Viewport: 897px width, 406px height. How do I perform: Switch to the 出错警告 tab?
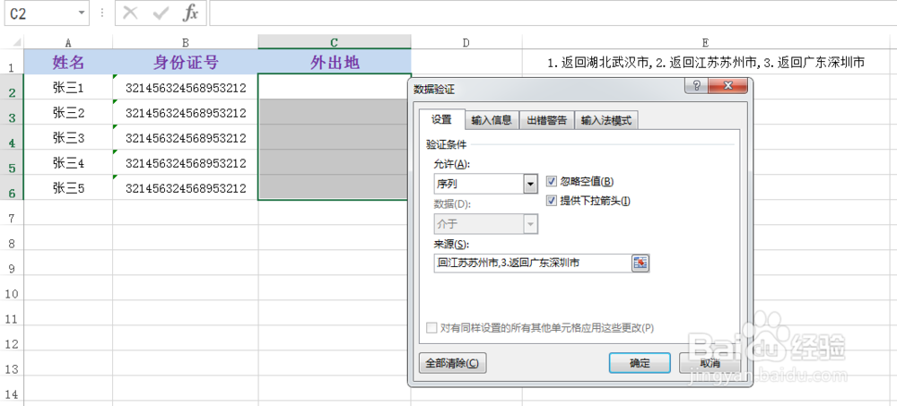pos(546,120)
